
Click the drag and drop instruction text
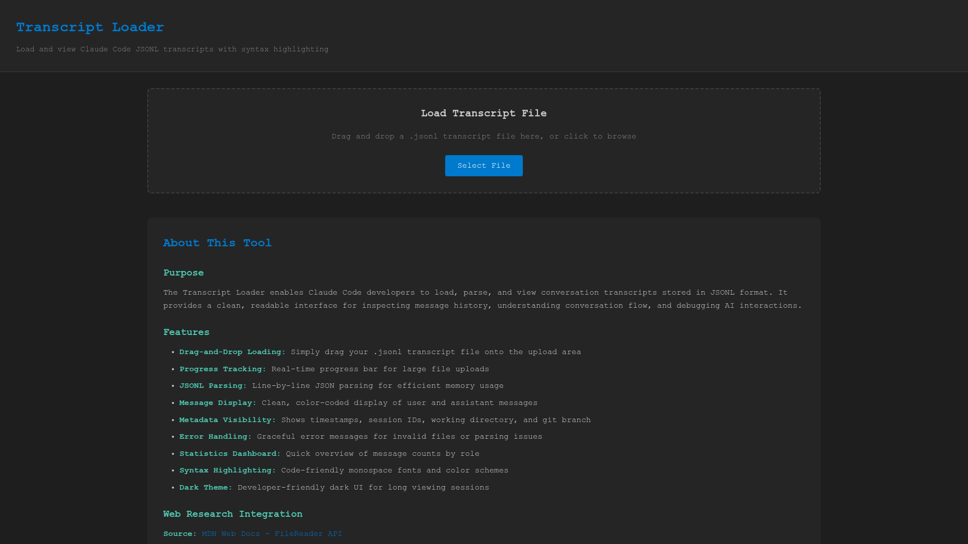(483, 137)
